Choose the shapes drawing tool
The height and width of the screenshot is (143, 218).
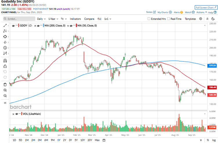click(5, 37)
